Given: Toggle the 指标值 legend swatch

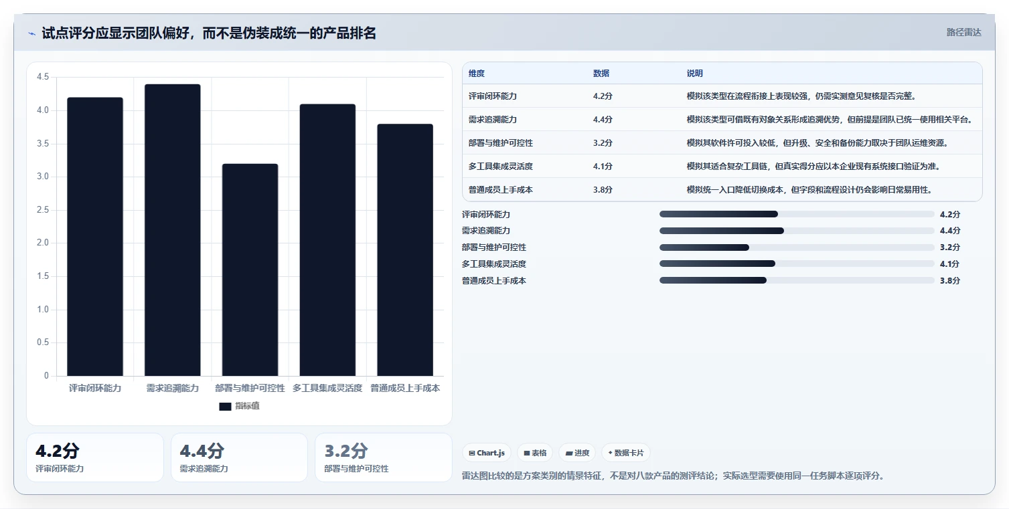Looking at the screenshot, I should tap(225, 406).
